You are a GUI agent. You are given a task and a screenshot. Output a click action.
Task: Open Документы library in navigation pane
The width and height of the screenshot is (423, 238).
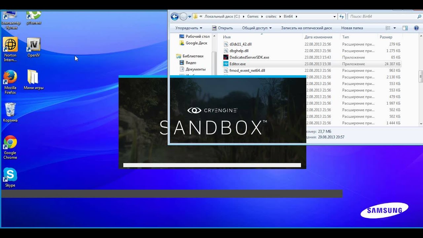192,69
